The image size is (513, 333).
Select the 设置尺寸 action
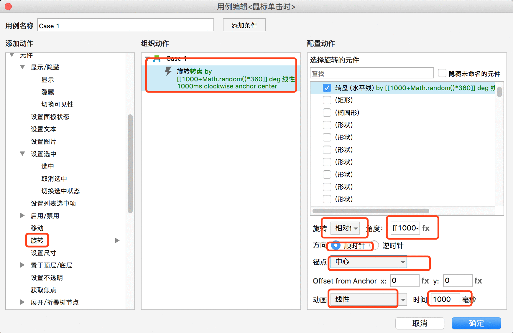[43, 253]
